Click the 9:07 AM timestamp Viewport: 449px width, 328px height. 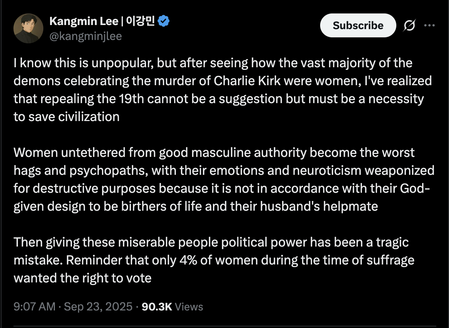(34, 307)
